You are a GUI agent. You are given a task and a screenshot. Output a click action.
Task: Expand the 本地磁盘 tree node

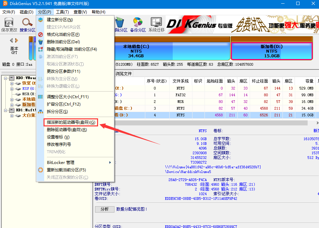(12, 100)
